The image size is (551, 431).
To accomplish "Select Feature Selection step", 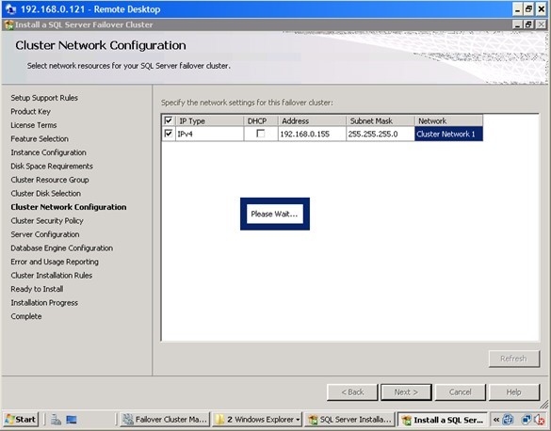I will pos(40,139).
